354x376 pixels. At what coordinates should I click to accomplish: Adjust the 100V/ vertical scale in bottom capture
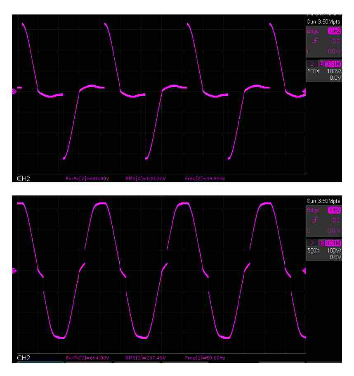335,251
